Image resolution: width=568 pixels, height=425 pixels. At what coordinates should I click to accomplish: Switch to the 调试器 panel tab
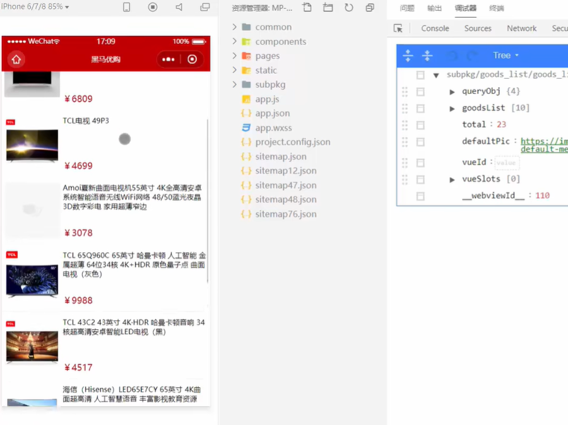(x=466, y=8)
